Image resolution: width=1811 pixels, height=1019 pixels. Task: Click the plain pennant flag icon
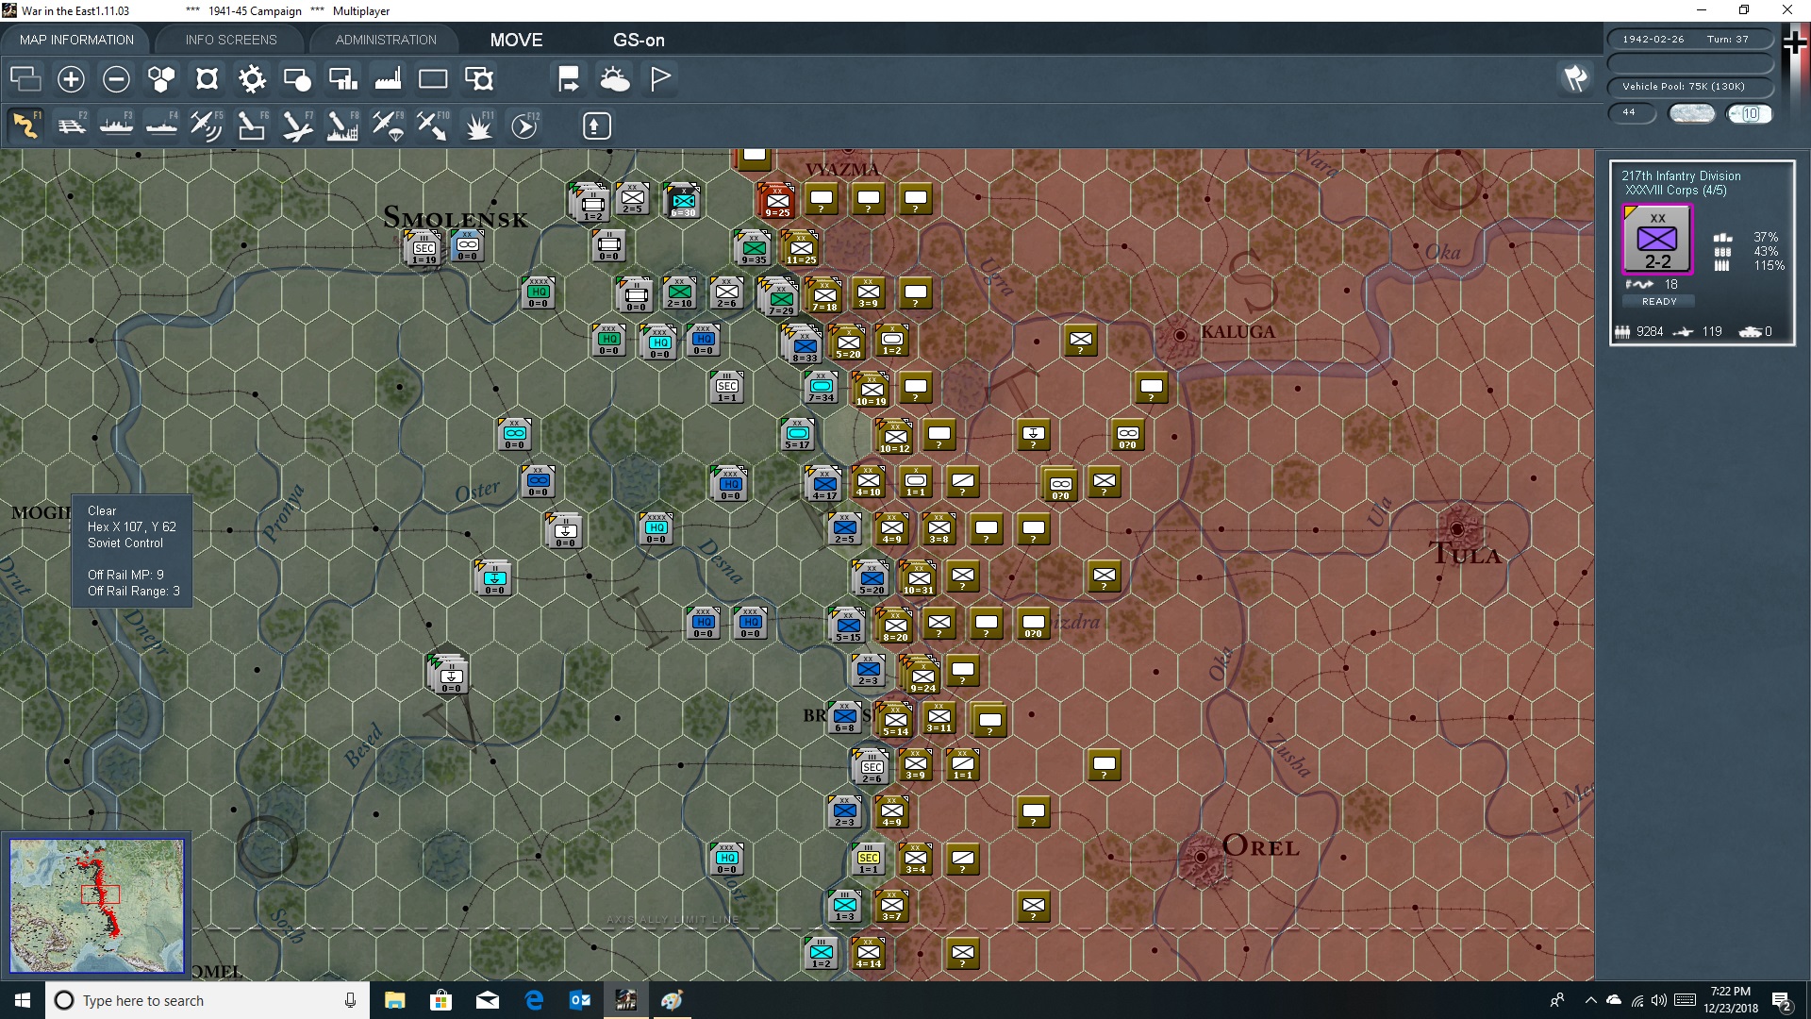660,79
